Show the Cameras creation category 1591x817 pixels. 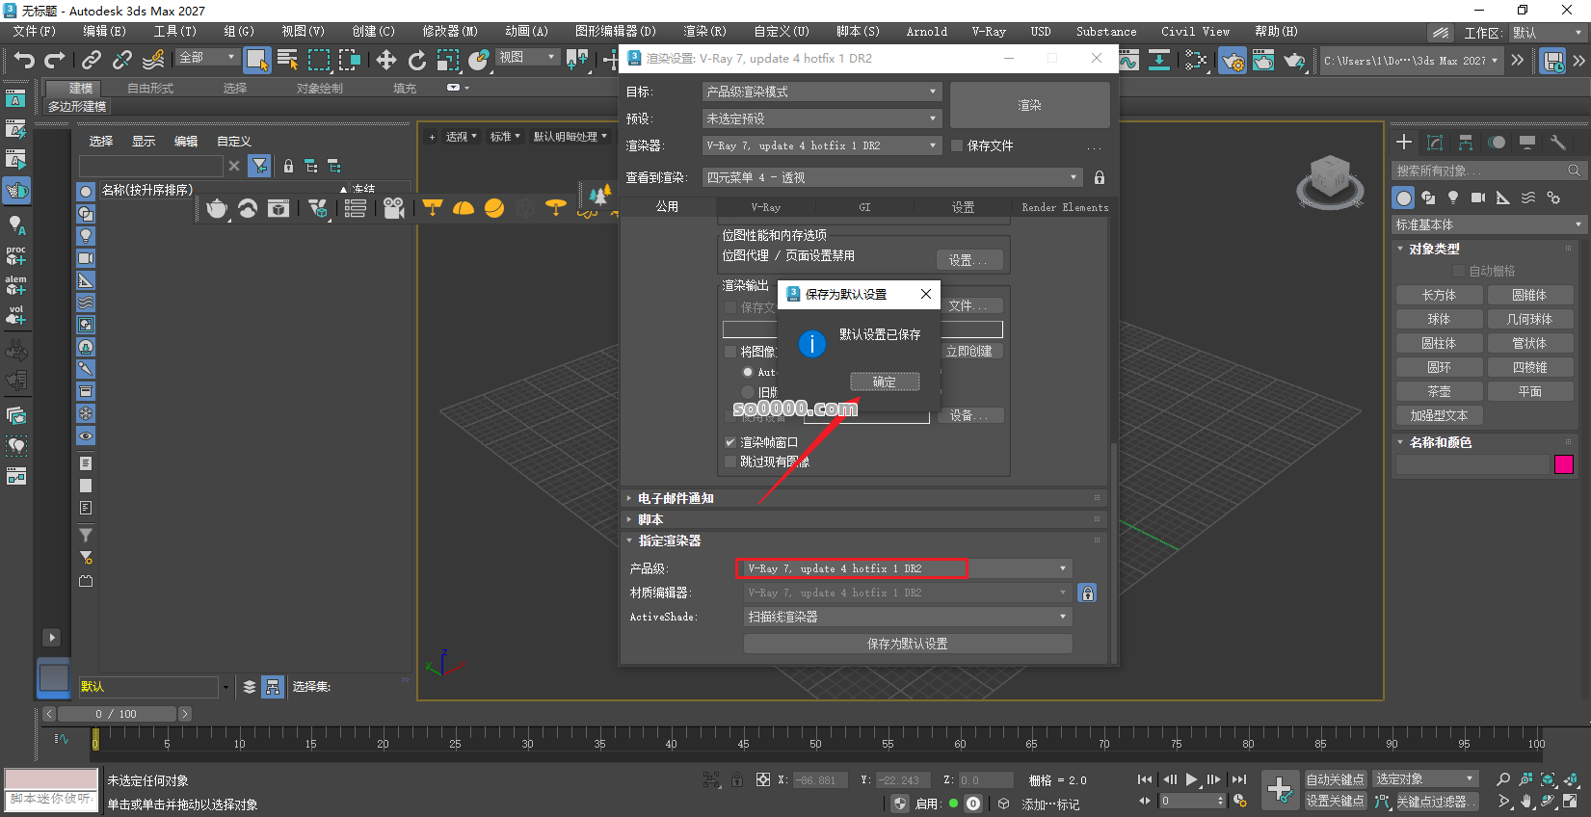(x=1478, y=198)
